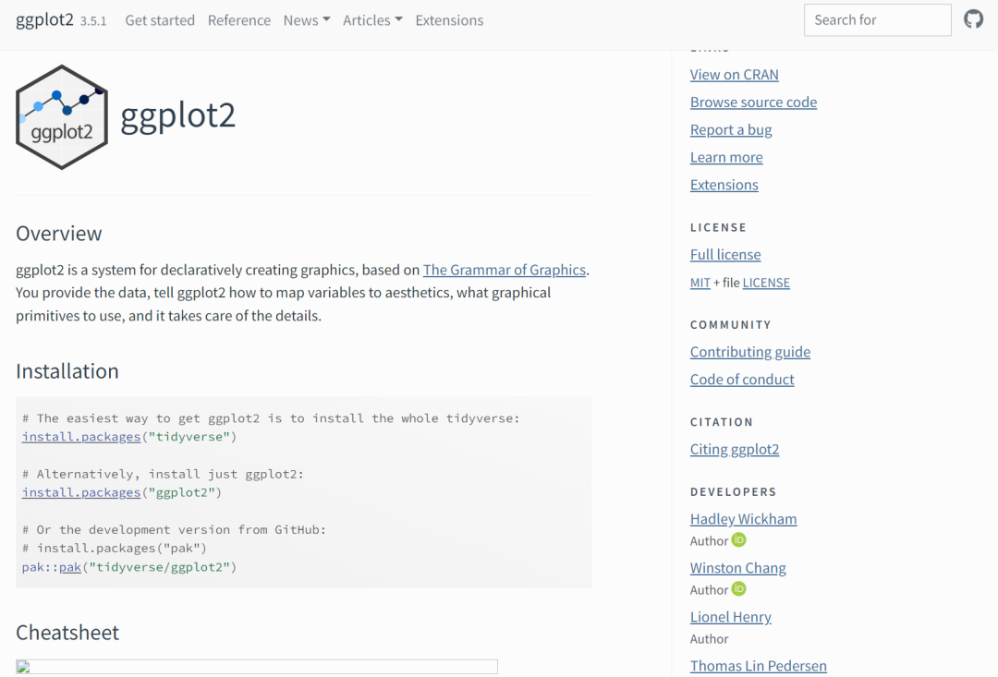The height and width of the screenshot is (677, 998).
Task: Click the DEVELOPERS sidebar heading
Action: 733,492
